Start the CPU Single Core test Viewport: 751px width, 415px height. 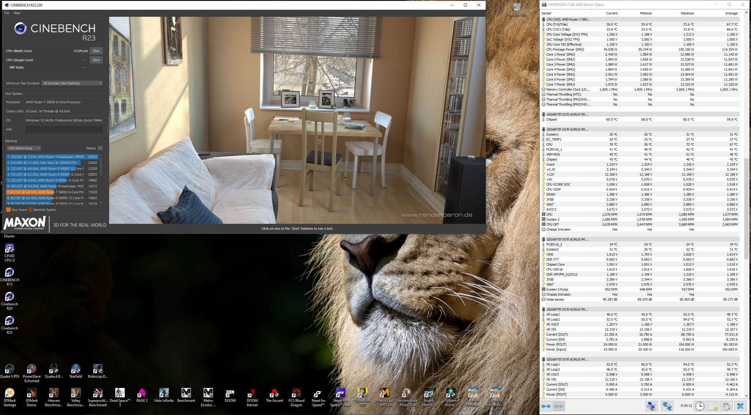pos(96,60)
